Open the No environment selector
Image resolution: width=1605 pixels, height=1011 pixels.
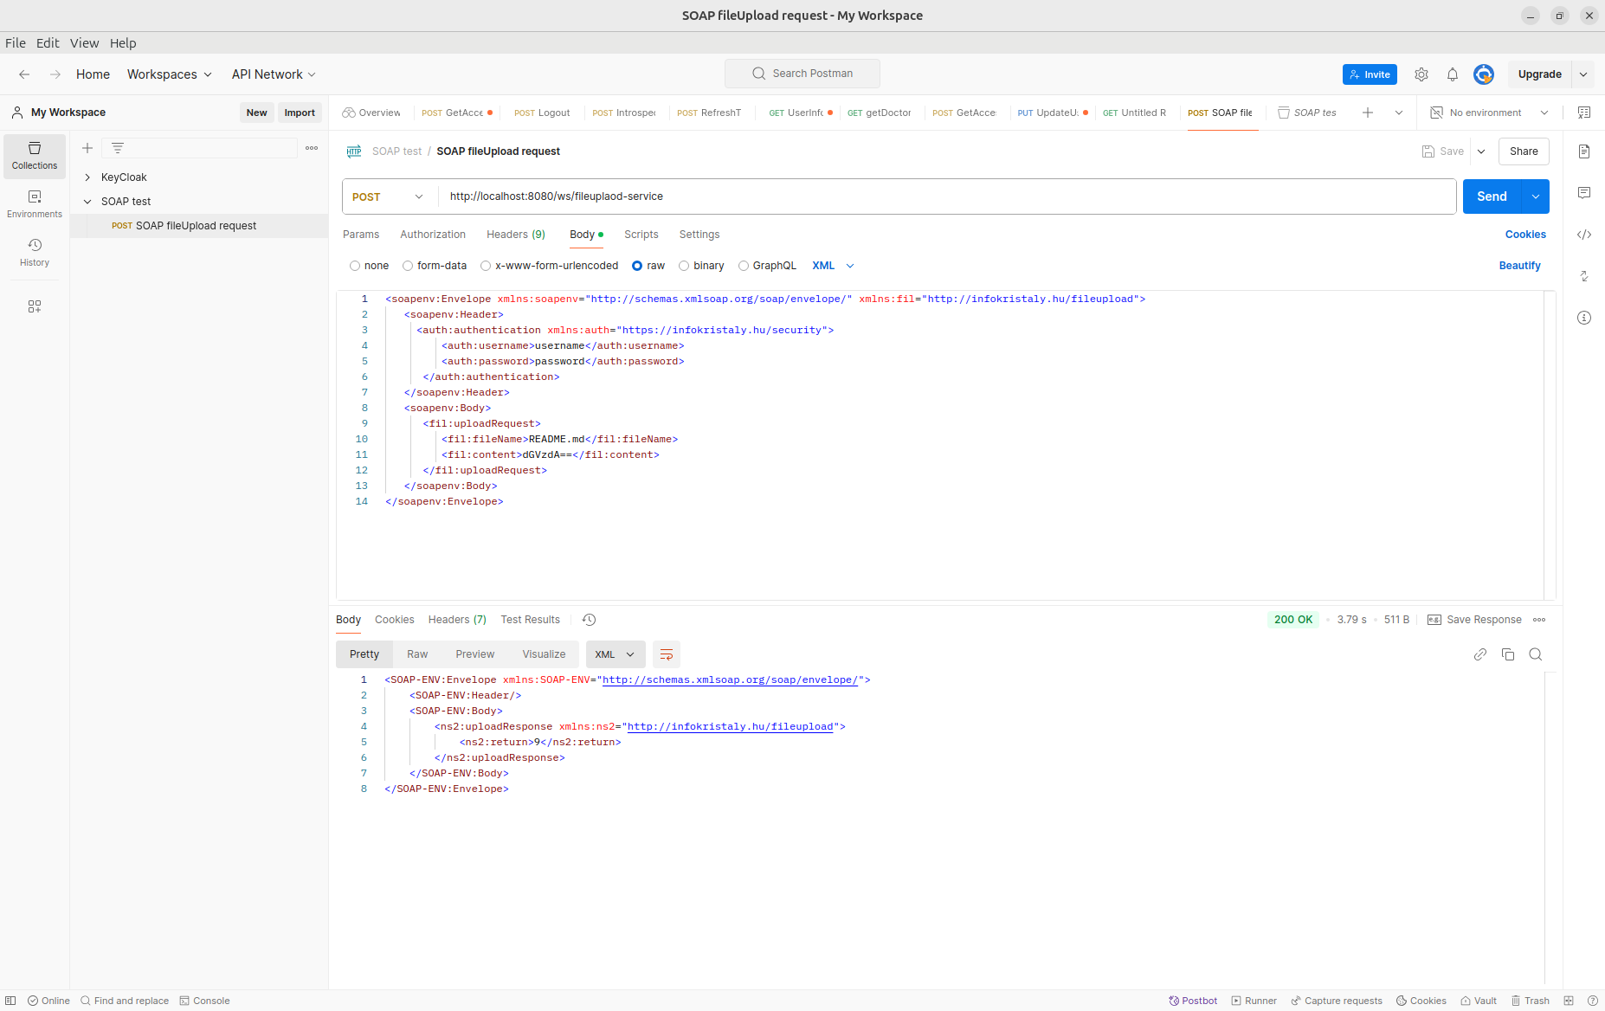coord(1489,113)
